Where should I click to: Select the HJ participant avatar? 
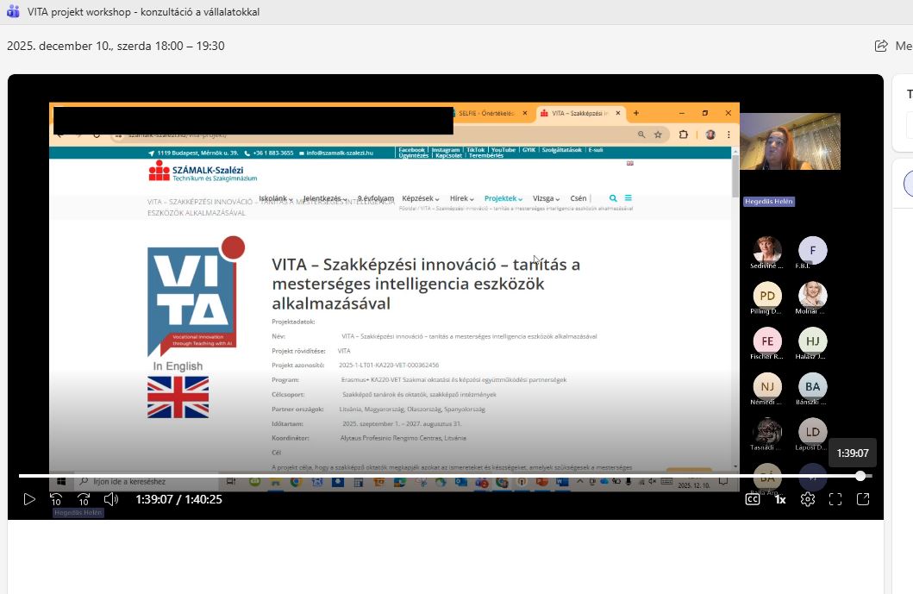812,341
